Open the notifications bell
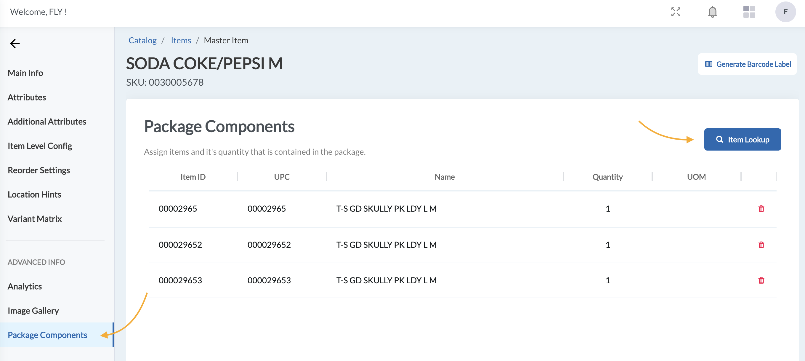 [x=712, y=12]
